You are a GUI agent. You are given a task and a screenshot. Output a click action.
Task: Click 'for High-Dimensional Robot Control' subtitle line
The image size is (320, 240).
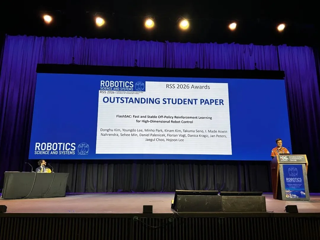164,122
